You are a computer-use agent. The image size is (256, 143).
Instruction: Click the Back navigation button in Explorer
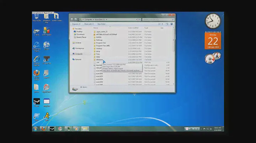coord(72,19)
